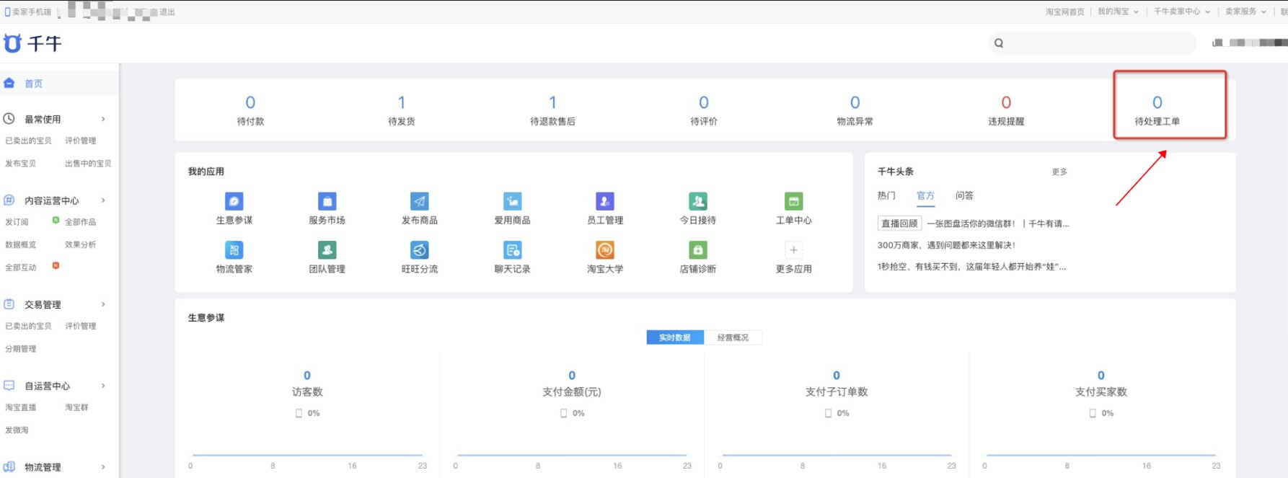Open the 聊天记录 app icon
The width and height of the screenshot is (1288, 478).
coord(513,250)
